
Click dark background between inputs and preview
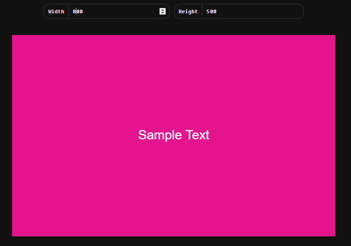174,27
